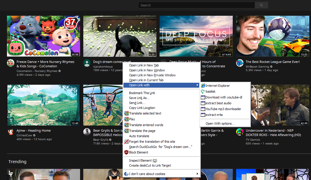Image resolution: width=311 pixels, height=180 pixels.
Task: Click the Translate the page icon
Action: tap(126, 131)
